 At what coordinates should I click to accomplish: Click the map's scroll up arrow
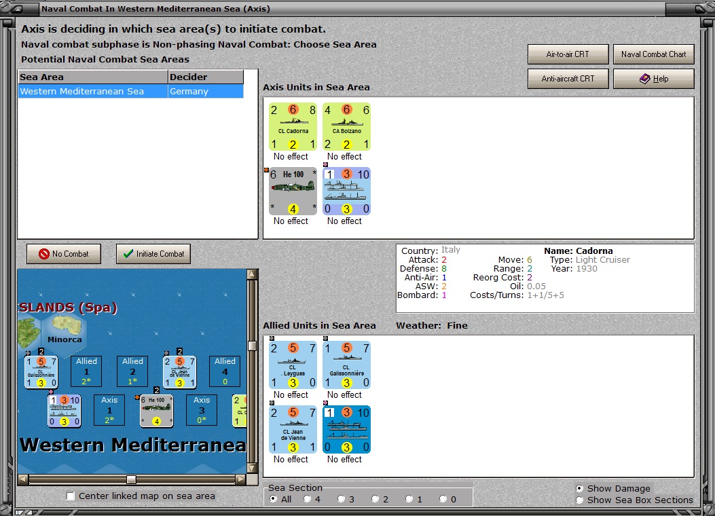[x=252, y=274]
